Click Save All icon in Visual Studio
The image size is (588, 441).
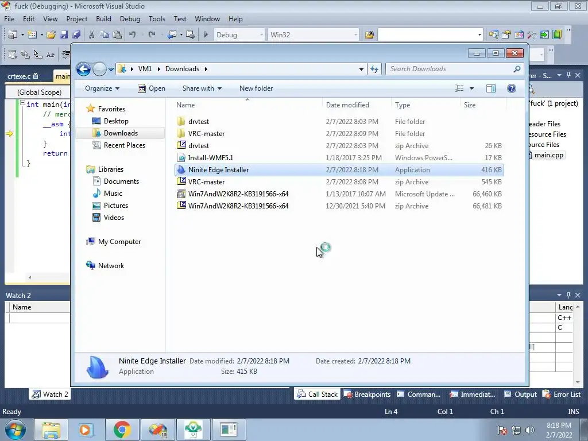pos(76,35)
